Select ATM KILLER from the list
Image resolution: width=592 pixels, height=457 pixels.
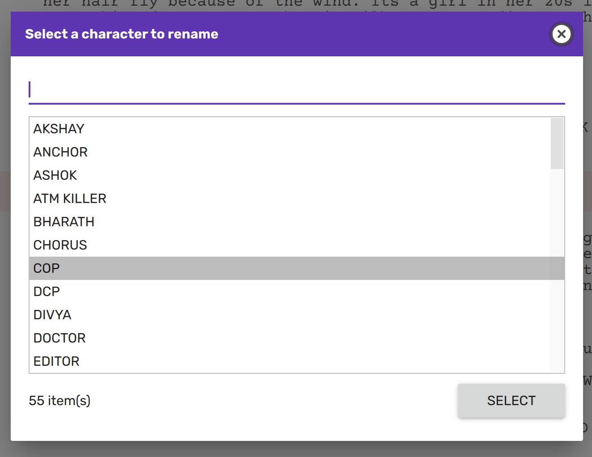(x=70, y=199)
